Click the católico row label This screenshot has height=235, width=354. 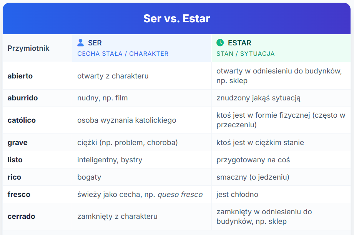(x=22, y=120)
